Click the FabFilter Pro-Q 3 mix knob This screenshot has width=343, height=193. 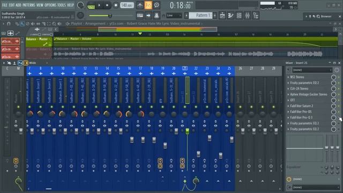tap(333, 117)
